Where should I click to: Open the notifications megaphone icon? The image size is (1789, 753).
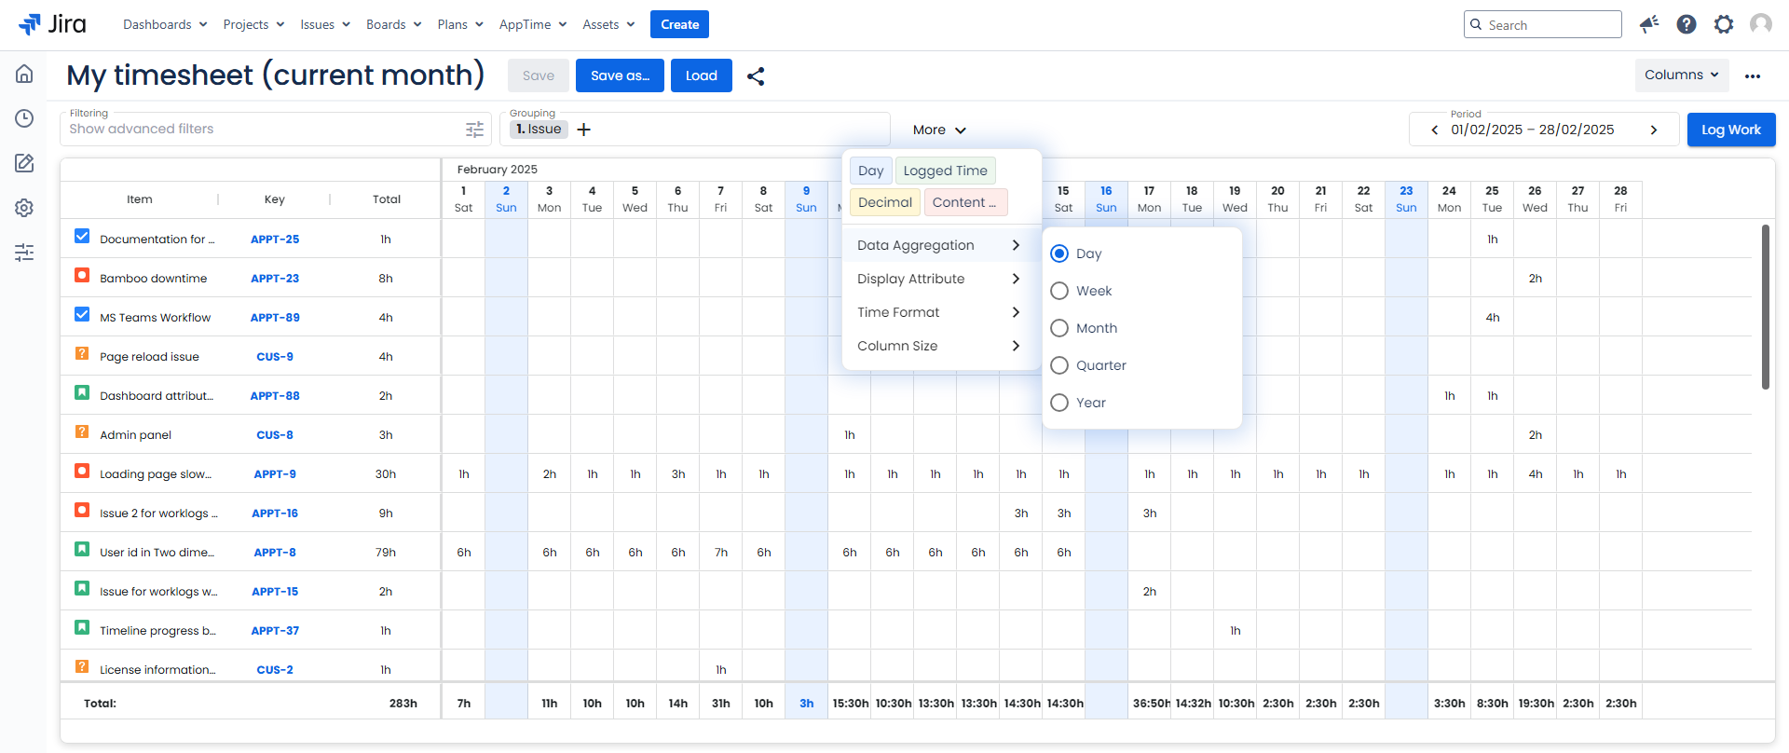coord(1649,24)
